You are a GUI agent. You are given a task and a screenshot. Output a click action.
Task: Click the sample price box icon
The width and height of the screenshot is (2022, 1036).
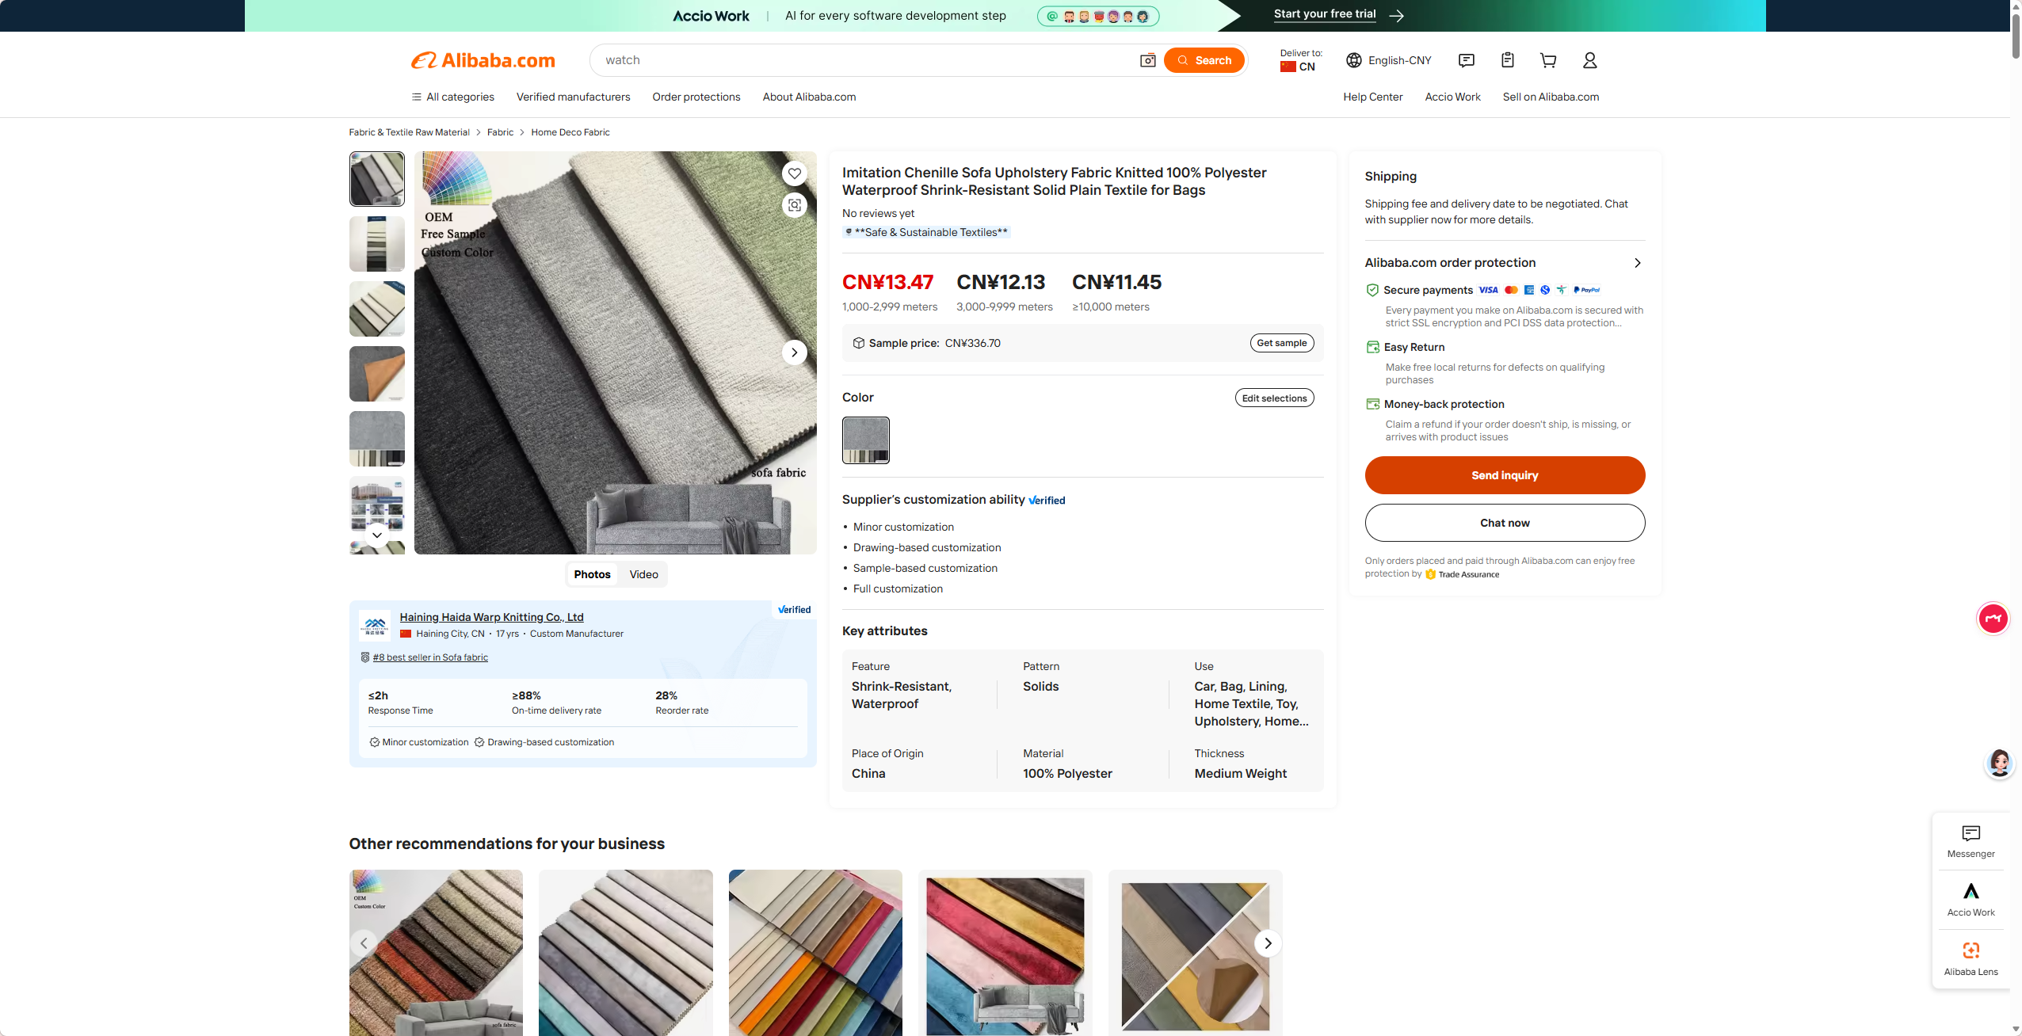pos(858,343)
